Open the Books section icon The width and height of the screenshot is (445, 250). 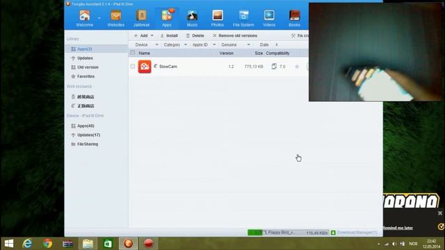[x=294, y=18]
